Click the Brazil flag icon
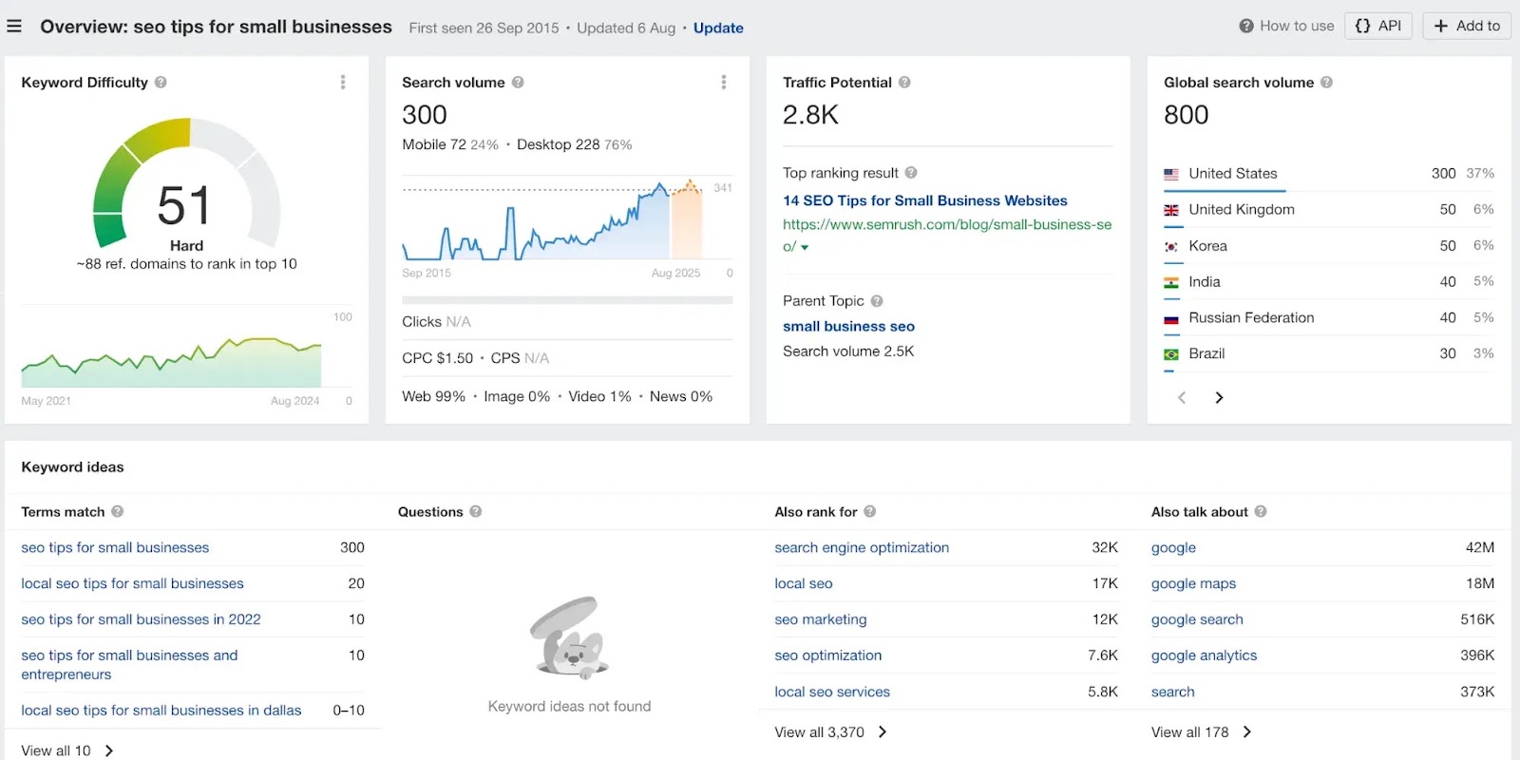This screenshot has width=1520, height=760. (1171, 354)
